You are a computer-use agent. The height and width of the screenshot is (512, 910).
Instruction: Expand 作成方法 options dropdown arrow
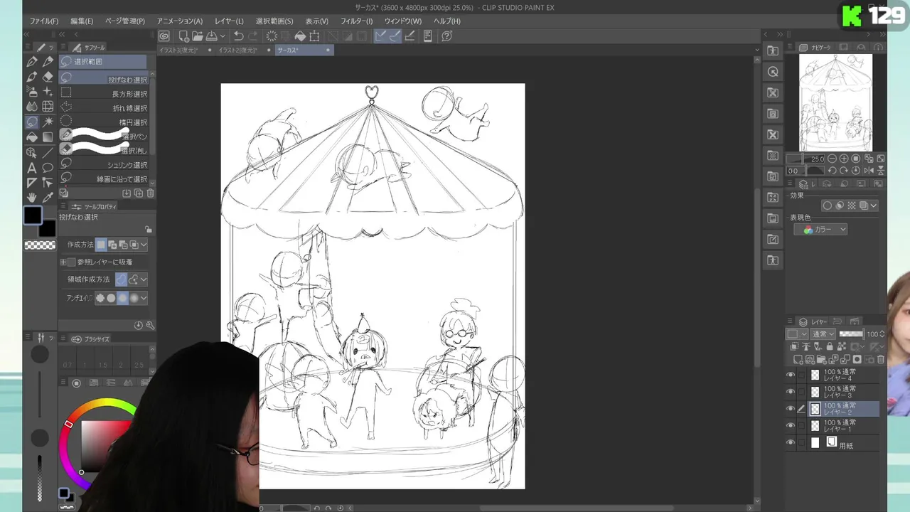[x=144, y=245]
